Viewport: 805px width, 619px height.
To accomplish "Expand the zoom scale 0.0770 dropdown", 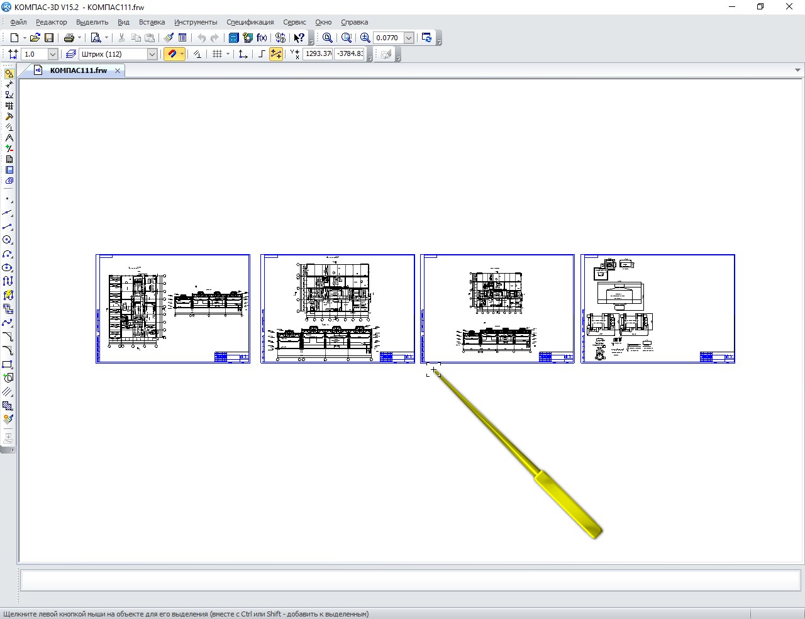I will point(409,38).
